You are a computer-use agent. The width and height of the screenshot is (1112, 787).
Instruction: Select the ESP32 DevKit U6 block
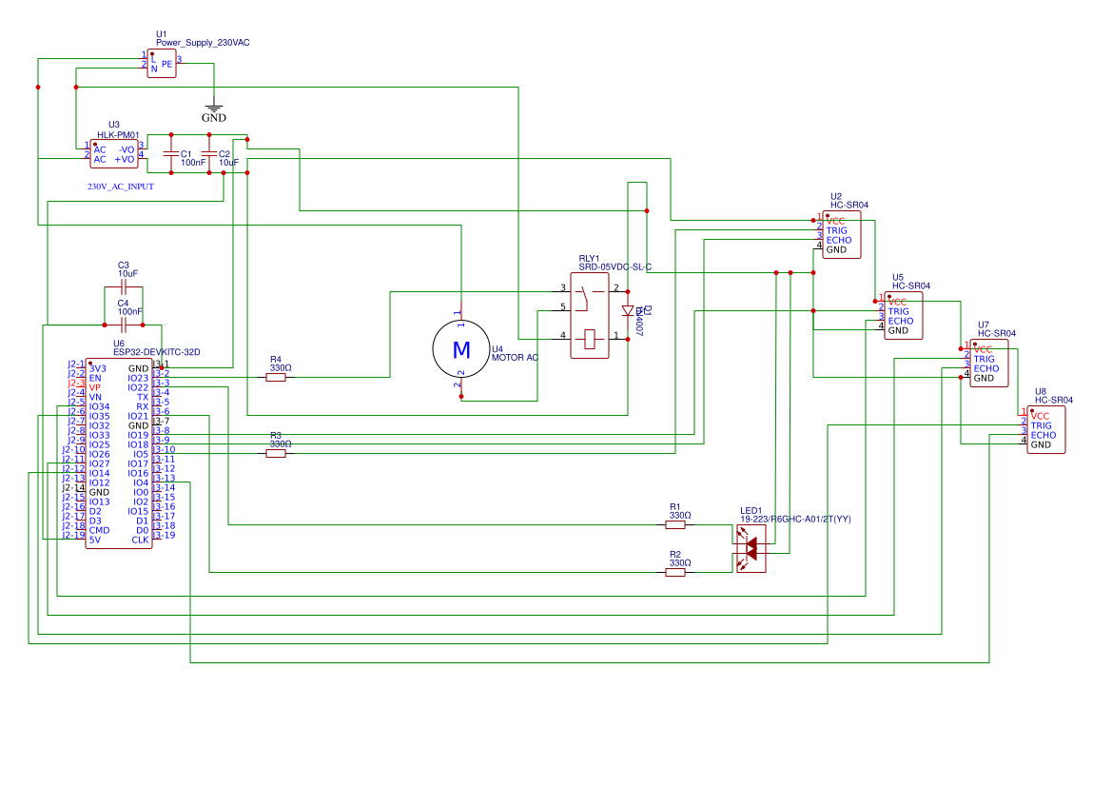coord(119,454)
